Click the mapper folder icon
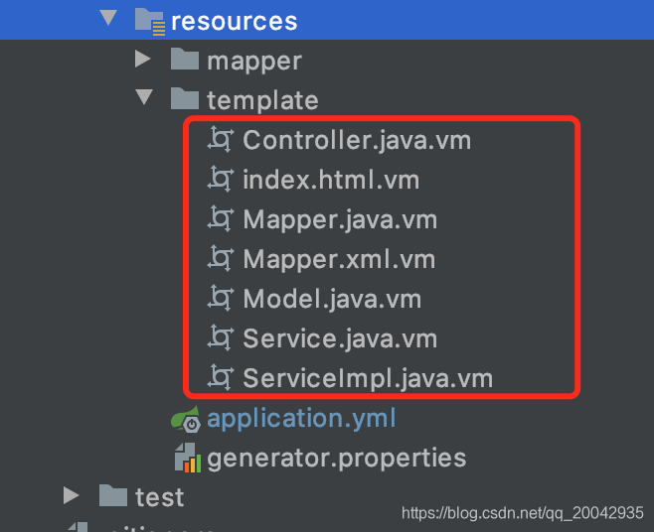The height and width of the screenshot is (532, 654). [184, 59]
